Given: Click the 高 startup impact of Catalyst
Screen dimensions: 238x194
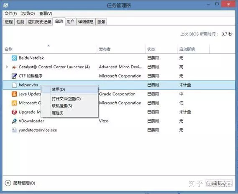Looking at the screenshot, I should coord(181,67).
